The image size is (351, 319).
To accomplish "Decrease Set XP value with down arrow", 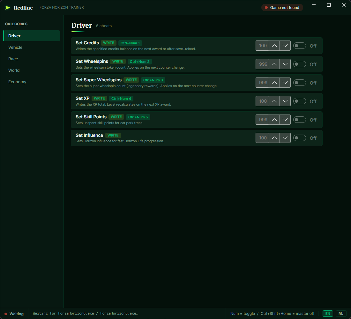I will point(285,101).
